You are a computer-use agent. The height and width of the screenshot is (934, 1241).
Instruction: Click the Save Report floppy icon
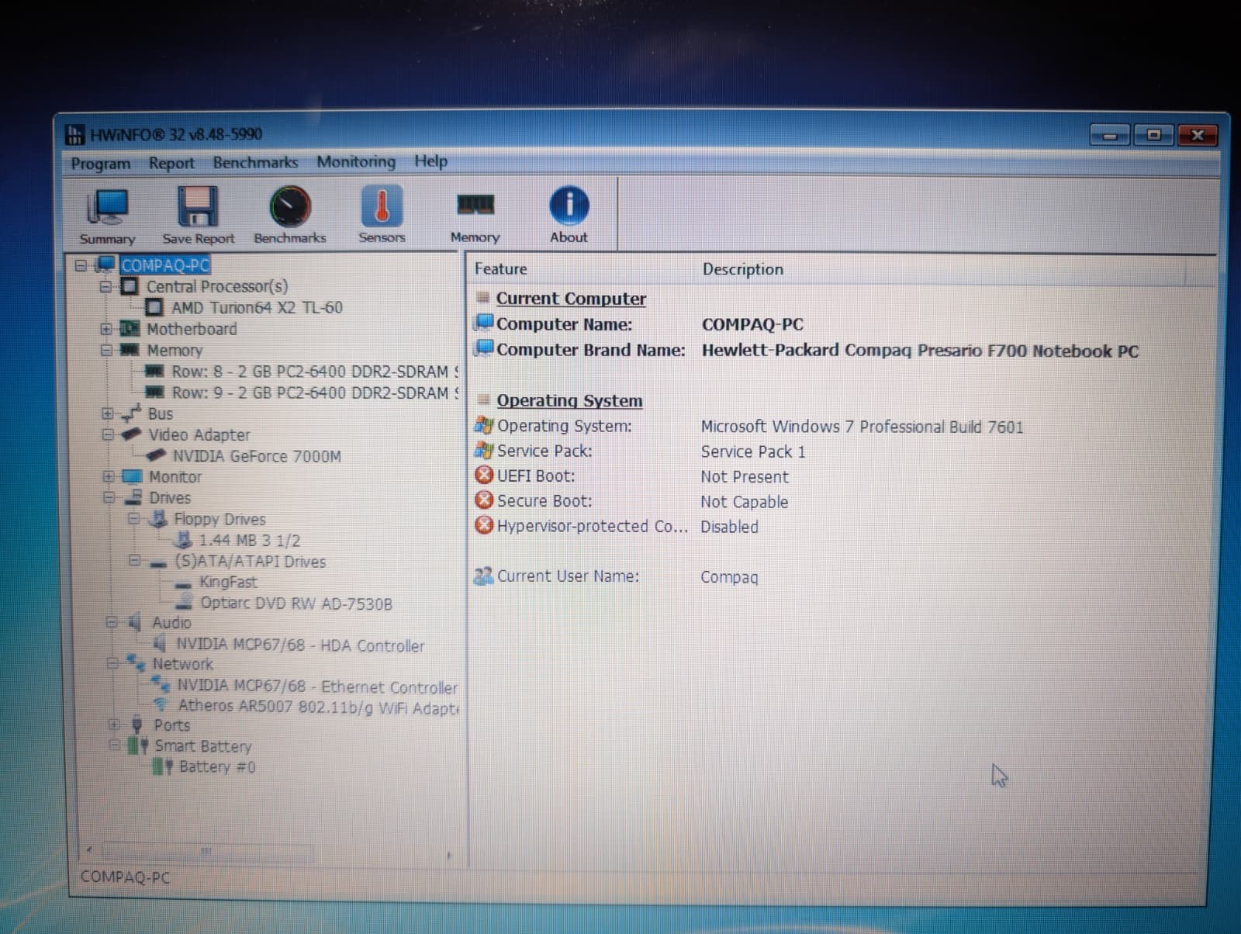click(198, 206)
